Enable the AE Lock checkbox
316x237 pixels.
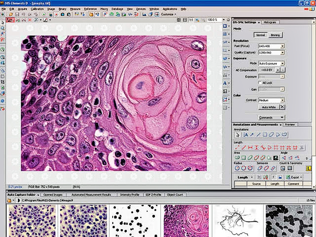coord(260,83)
